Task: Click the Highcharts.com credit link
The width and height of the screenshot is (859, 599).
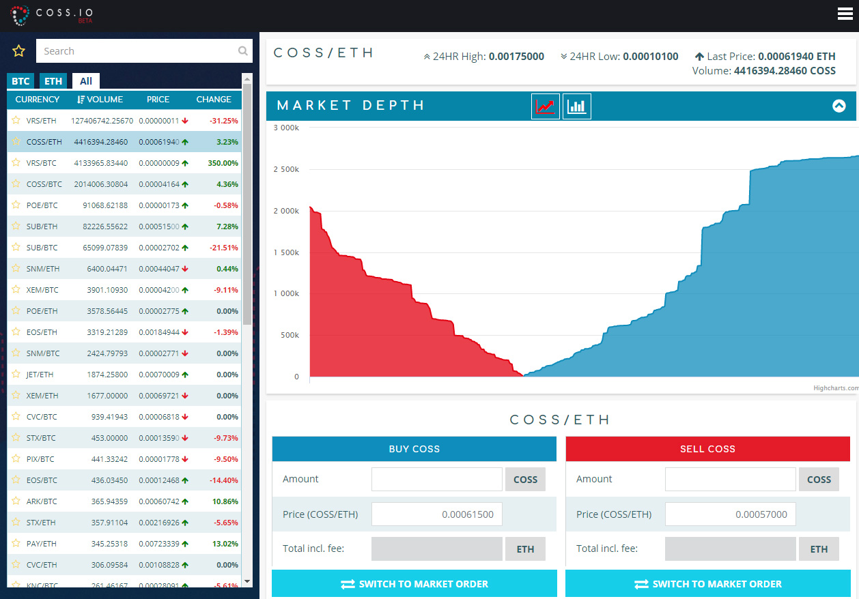Action: [x=836, y=388]
